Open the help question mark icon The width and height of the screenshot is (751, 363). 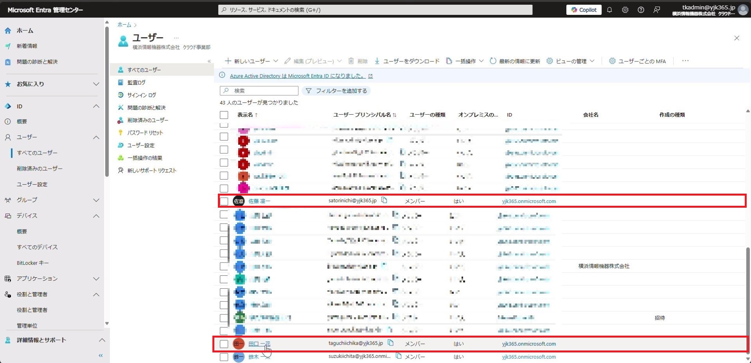(x=641, y=10)
